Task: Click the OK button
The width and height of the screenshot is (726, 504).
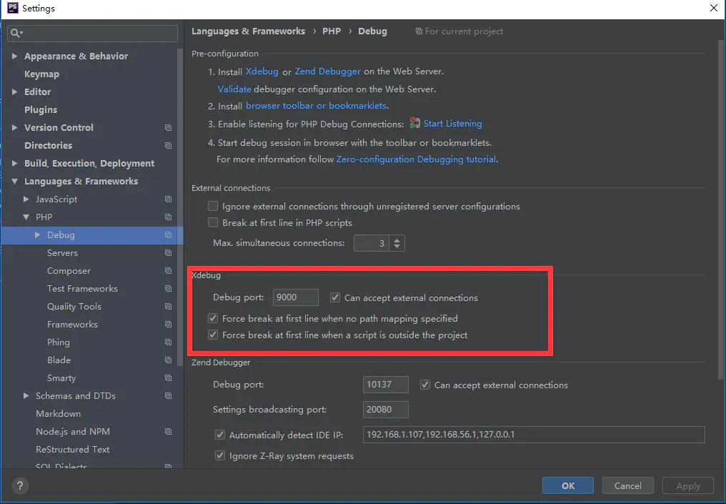Action: pyautogui.click(x=567, y=486)
